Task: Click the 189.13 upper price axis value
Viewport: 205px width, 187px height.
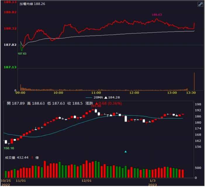Action: [x=10, y=2]
